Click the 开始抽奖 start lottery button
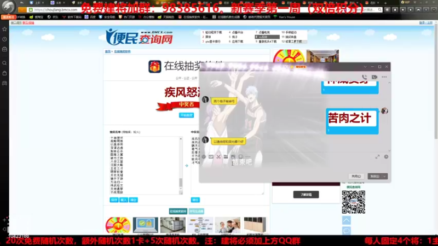The image size is (438, 246). point(186,115)
